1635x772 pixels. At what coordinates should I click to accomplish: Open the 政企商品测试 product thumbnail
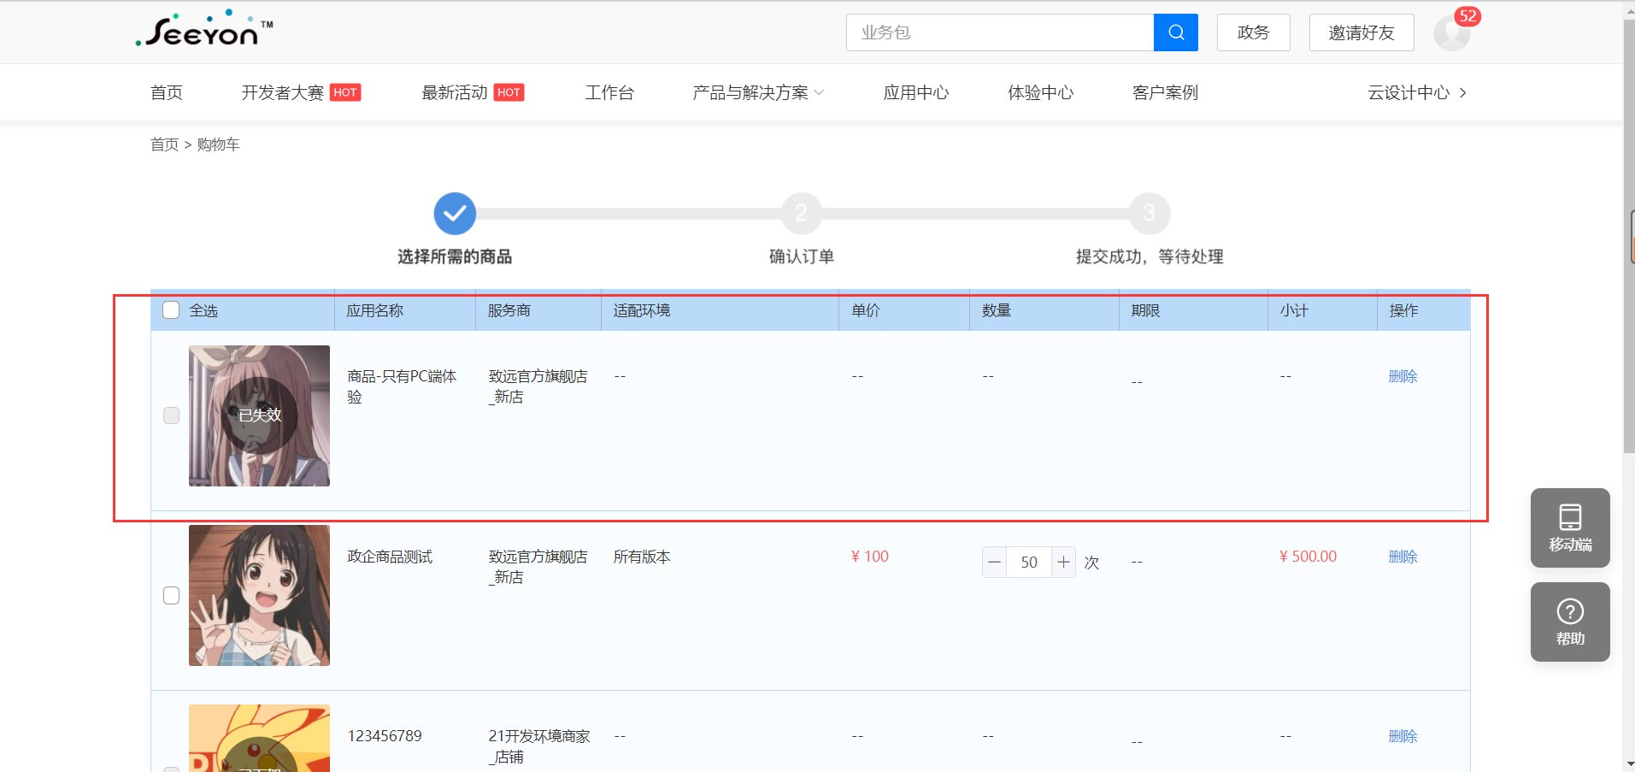259,595
